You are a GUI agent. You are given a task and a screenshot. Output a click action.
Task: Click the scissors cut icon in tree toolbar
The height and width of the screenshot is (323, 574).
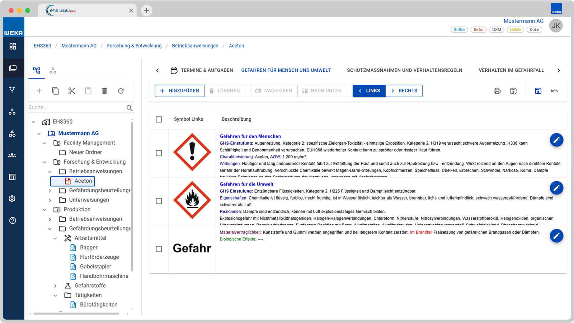72,91
